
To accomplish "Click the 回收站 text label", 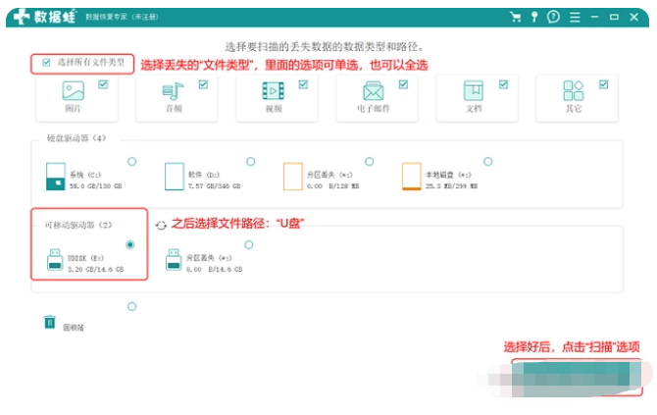I will pos(74,328).
